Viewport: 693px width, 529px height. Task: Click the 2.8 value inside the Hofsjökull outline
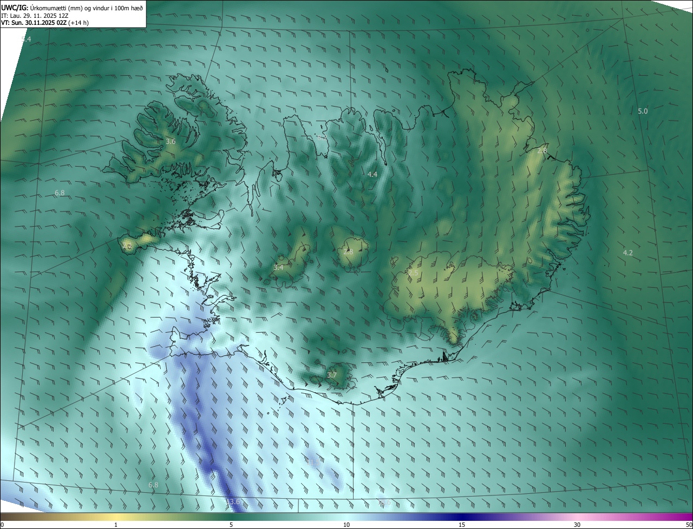coord(348,252)
